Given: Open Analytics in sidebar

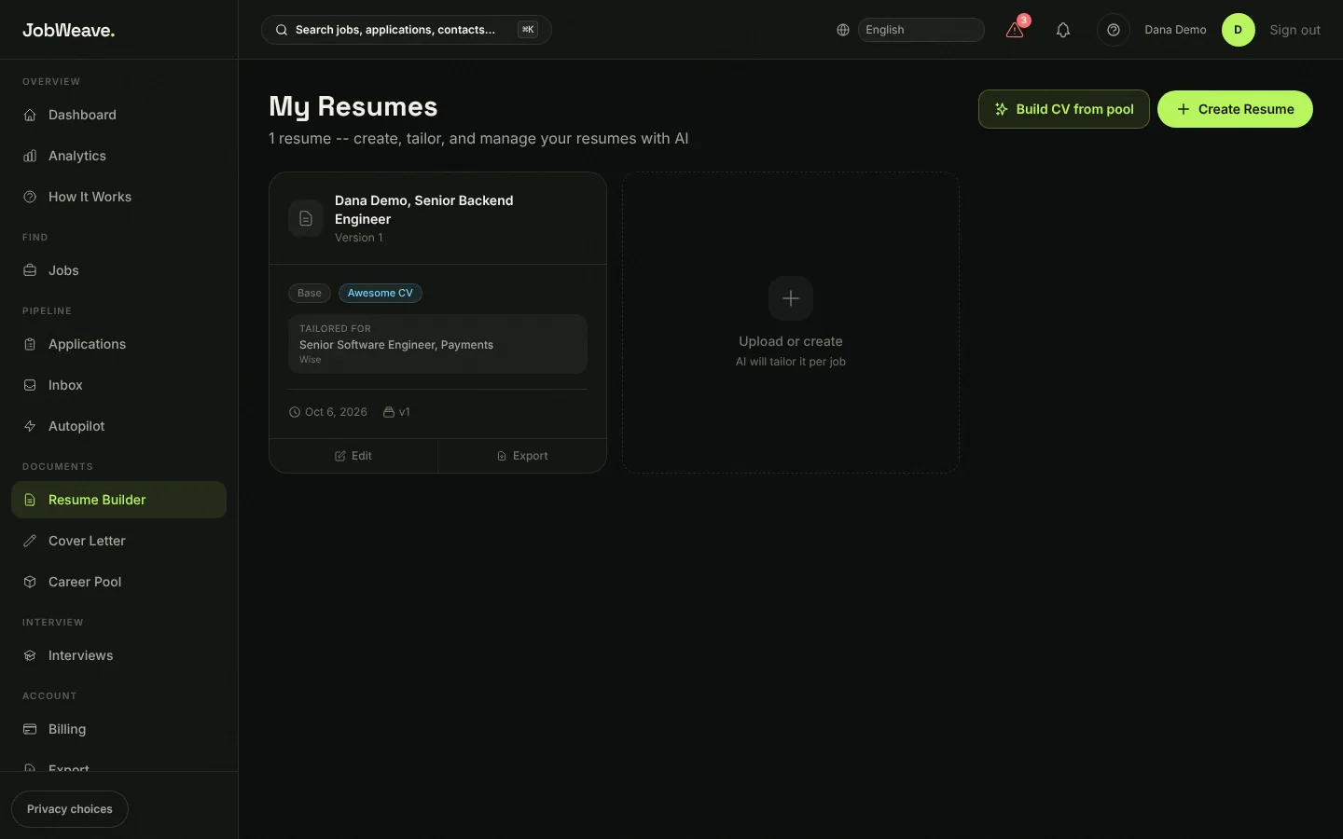Looking at the screenshot, I should point(119,156).
